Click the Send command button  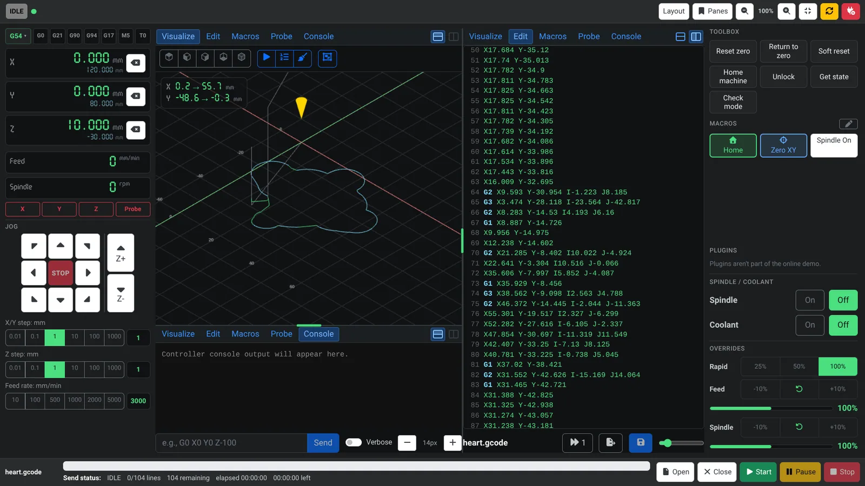click(323, 443)
